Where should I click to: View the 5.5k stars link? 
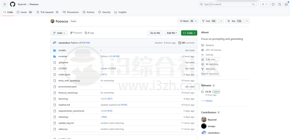coord(208,60)
